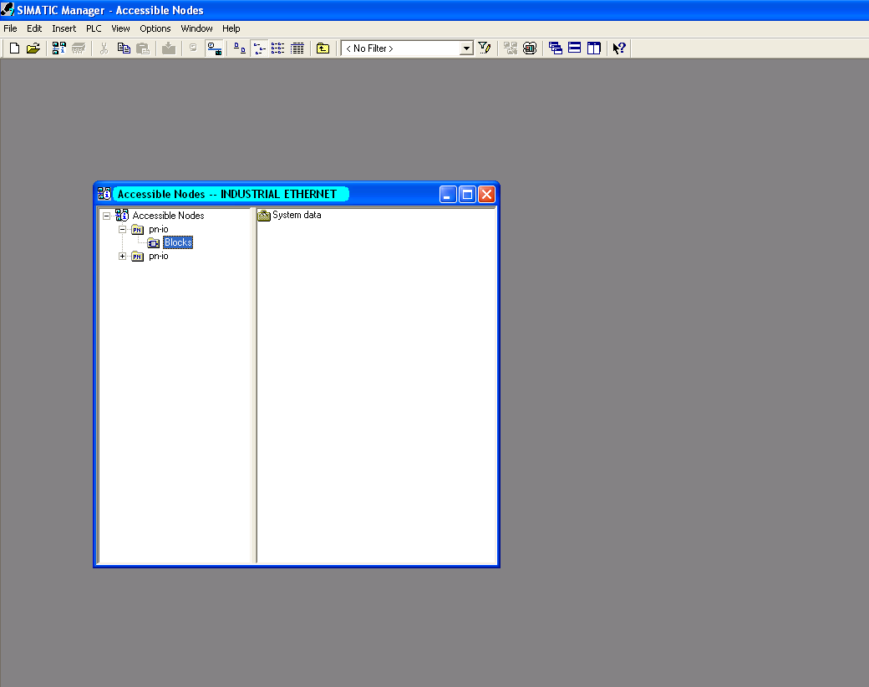
Task: Arrange windows vertically via toolbar icon
Action: 593,48
